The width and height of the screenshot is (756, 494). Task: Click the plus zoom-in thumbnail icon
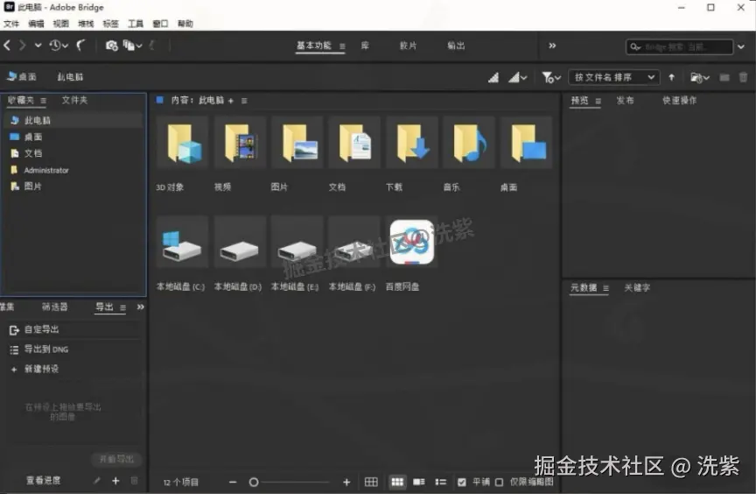tap(346, 482)
